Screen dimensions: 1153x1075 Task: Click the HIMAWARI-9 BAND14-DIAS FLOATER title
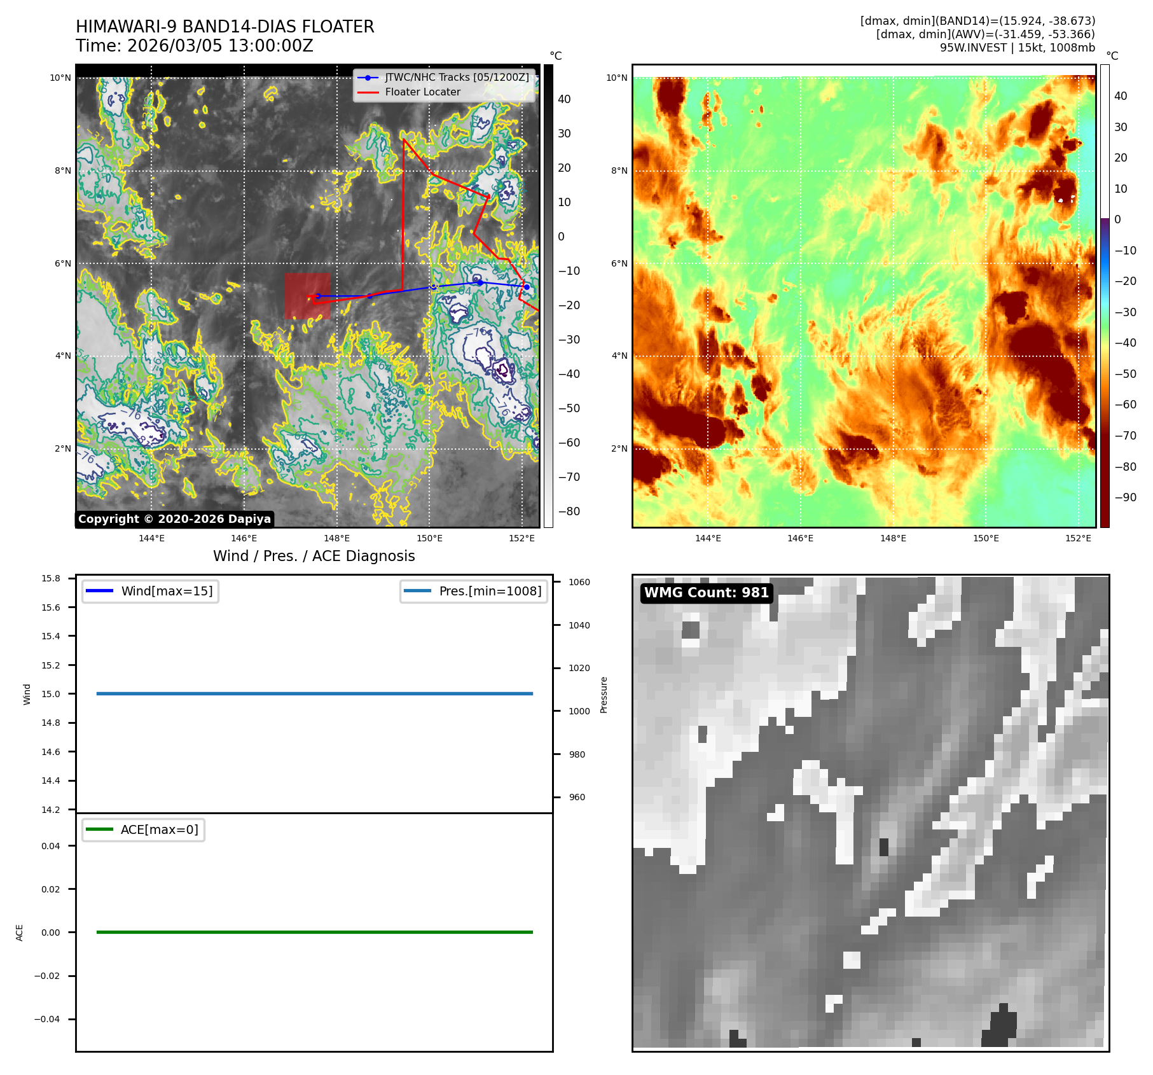(x=225, y=27)
